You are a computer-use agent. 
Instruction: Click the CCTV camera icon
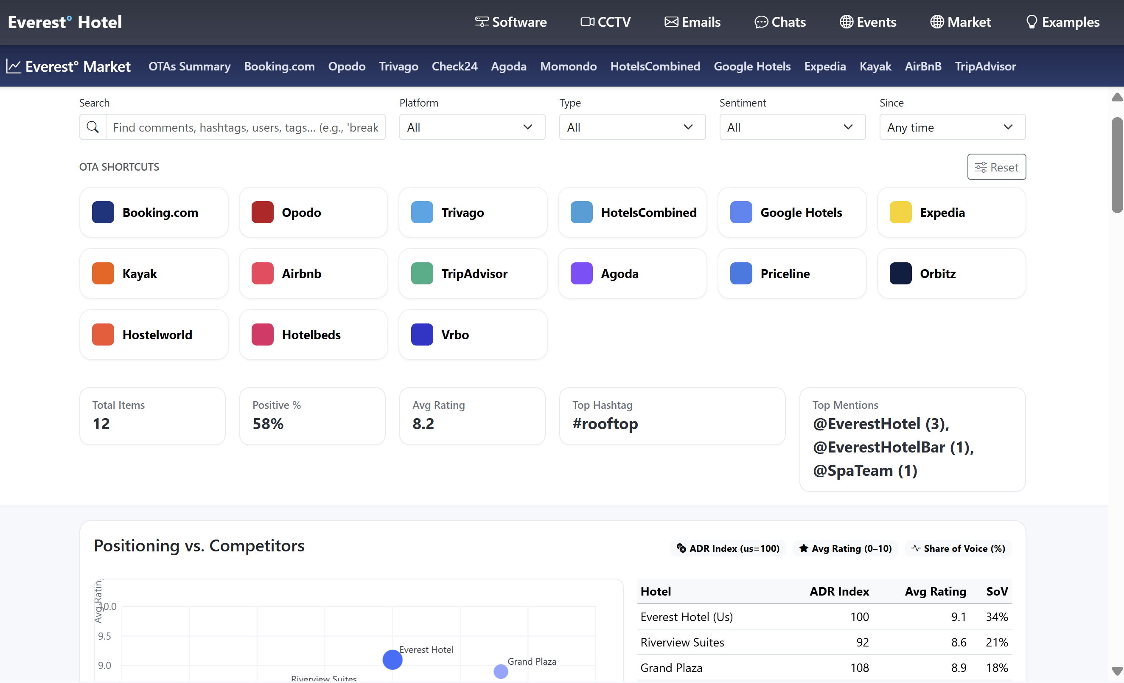click(x=587, y=22)
